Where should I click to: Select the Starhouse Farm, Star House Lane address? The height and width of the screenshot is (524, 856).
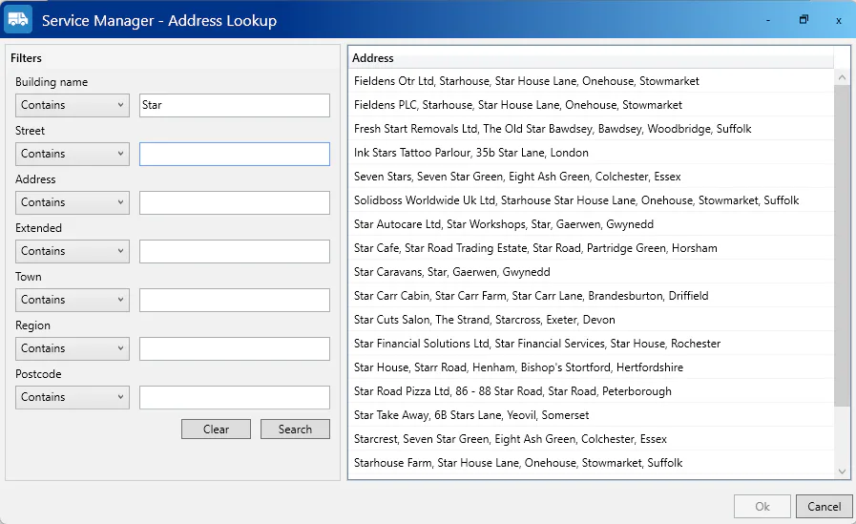point(592,463)
